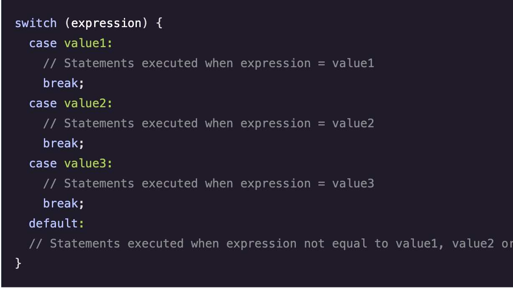This screenshot has width=513, height=288.
Task: Click the case keyword before value2
Action: [43, 103]
